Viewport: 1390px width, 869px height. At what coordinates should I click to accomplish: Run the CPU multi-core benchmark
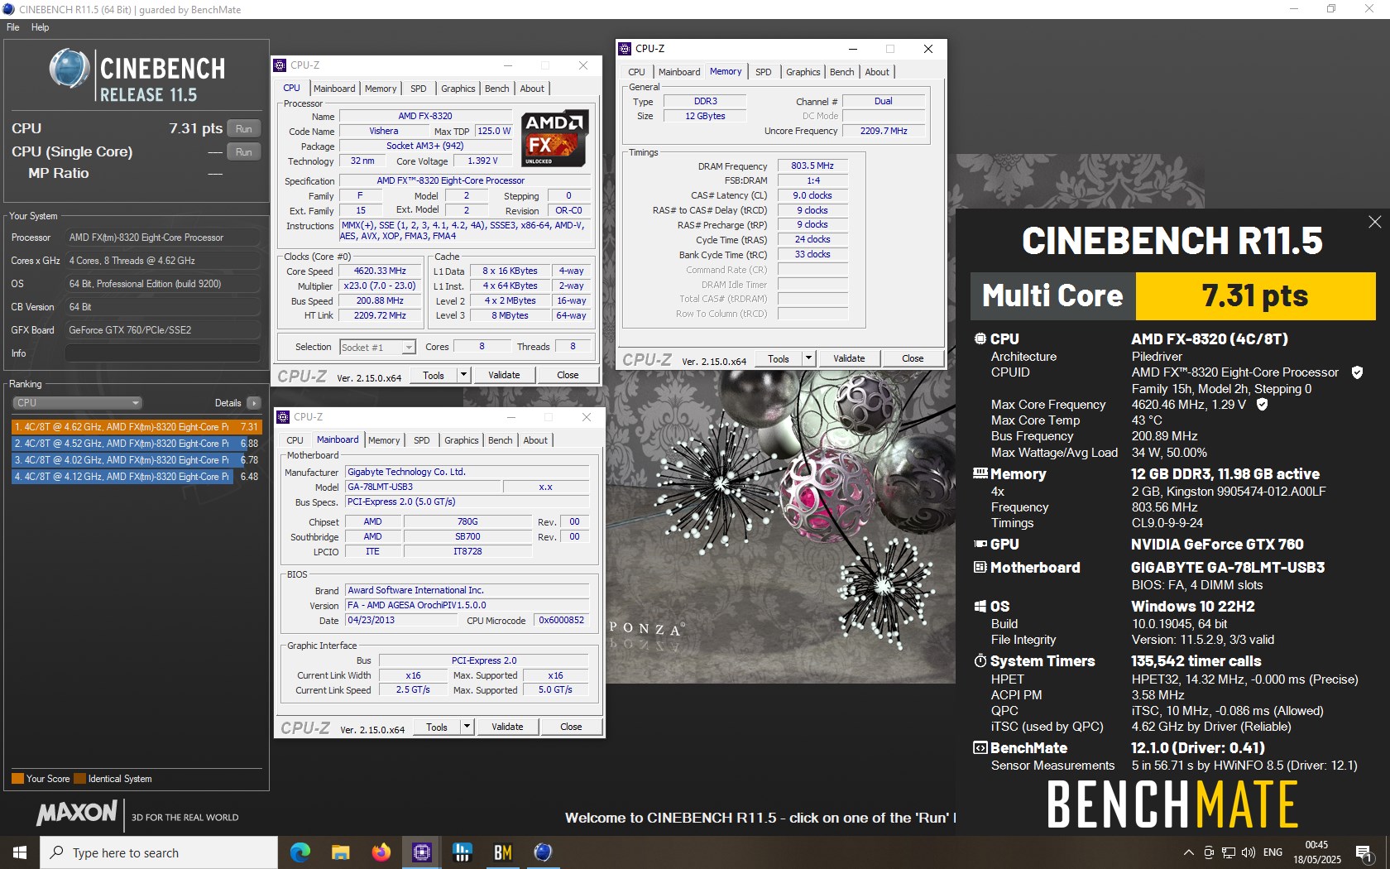pyautogui.click(x=243, y=129)
